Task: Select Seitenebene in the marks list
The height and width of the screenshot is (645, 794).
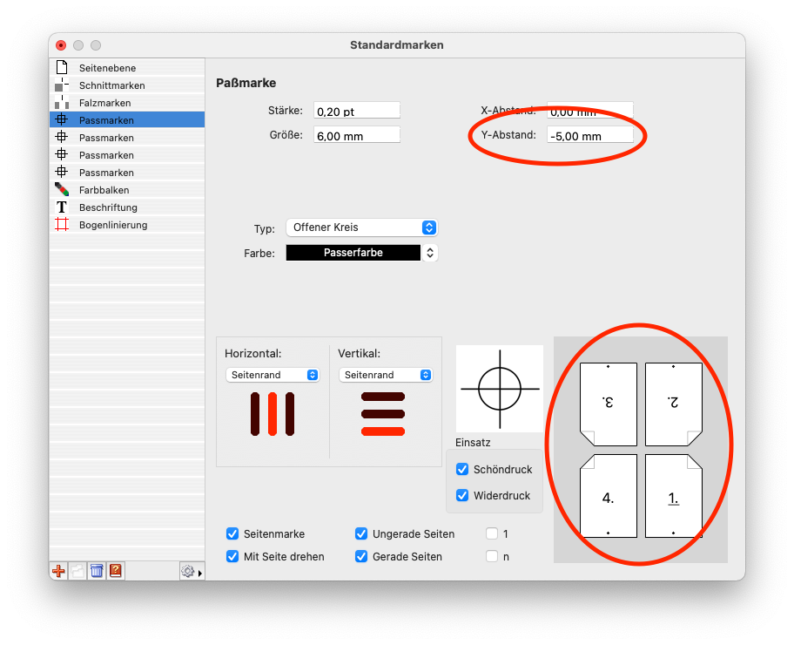Action: pos(127,67)
